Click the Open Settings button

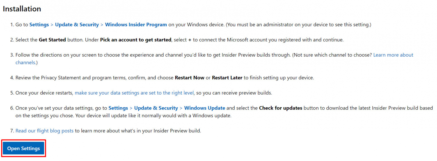(x=23, y=148)
